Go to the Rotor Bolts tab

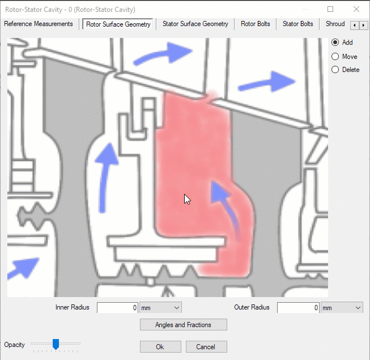[x=256, y=24]
